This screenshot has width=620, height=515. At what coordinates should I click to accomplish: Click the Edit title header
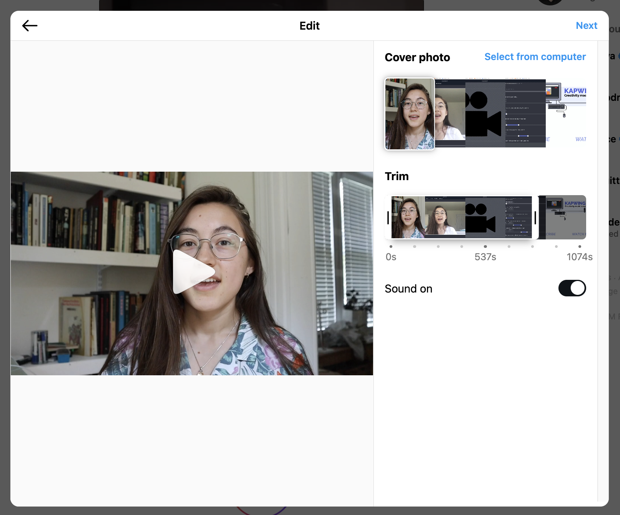point(309,25)
